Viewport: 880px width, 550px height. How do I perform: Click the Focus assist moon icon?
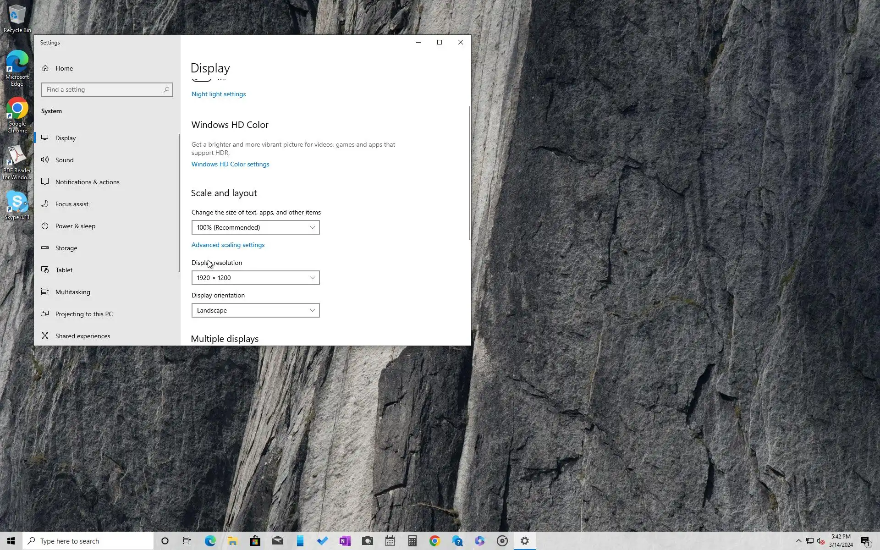click(45, 204)
